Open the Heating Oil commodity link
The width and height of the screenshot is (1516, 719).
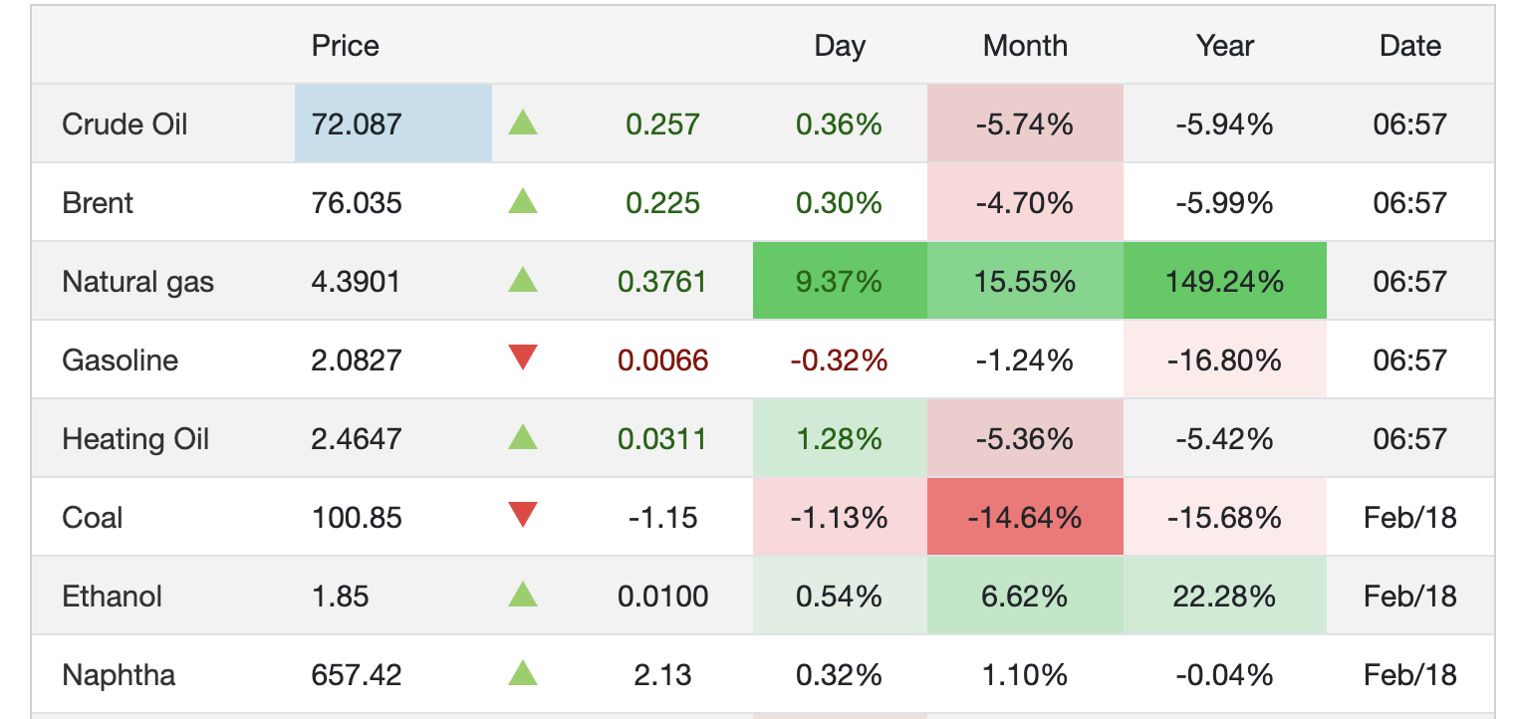(135, 438)
